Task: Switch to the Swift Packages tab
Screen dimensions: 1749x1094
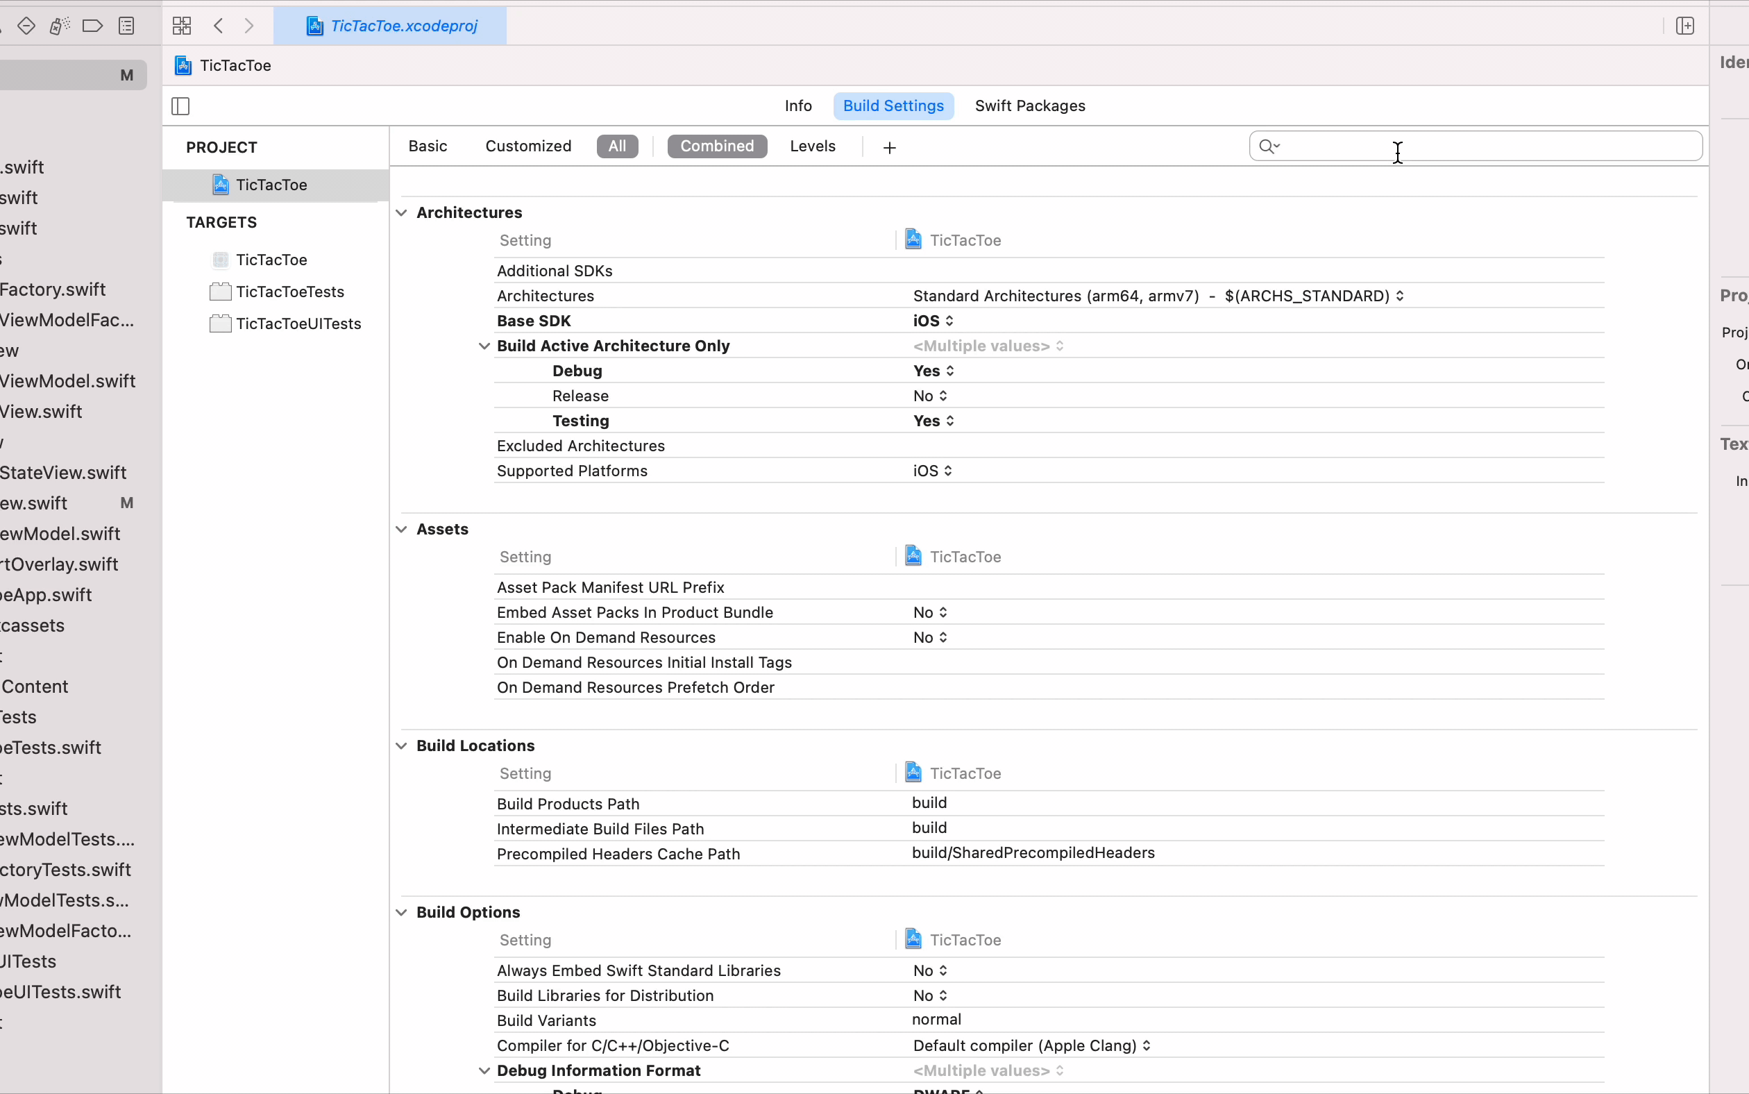Action: 1029,106
